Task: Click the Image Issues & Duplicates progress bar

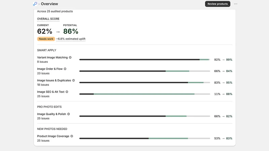Action: pos(145,83)
